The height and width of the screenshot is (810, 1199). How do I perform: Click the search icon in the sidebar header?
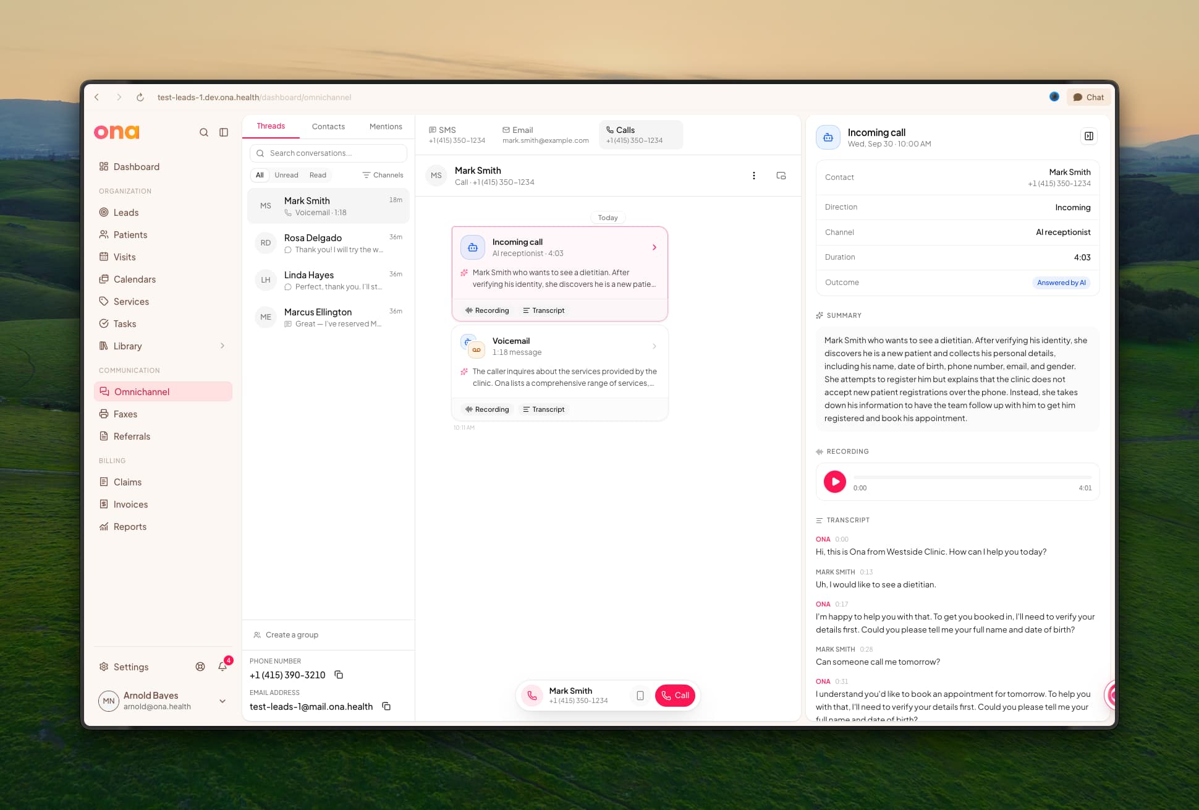[203, 132]
